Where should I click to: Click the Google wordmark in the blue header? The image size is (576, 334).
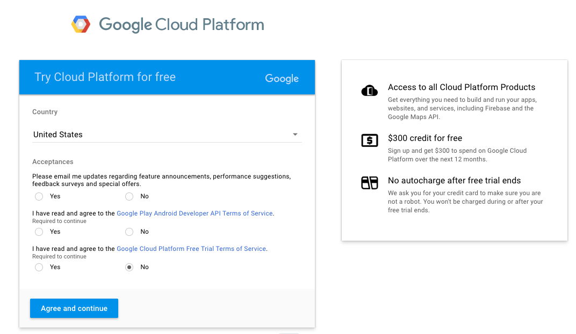point(282,78)
